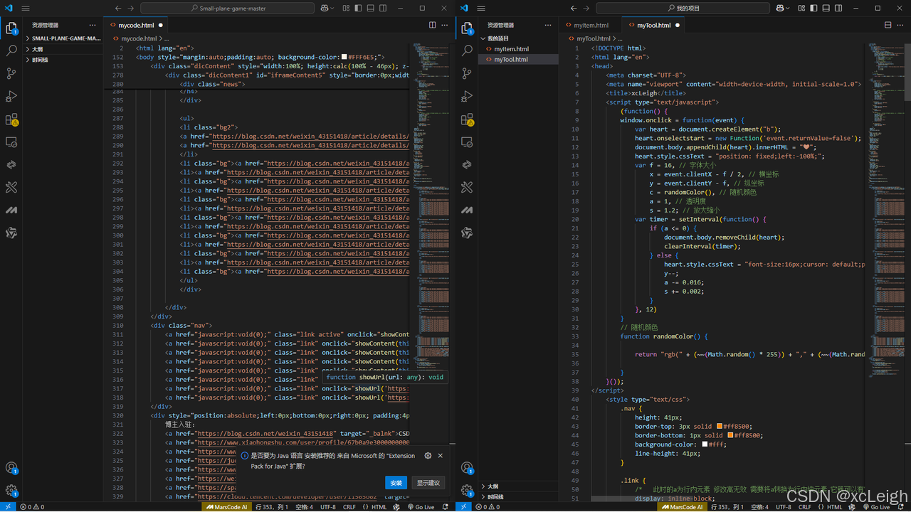Change UTF-8 encoding in the left status bar
Viewport: 911px width, 512px height.
pos(328,507)
